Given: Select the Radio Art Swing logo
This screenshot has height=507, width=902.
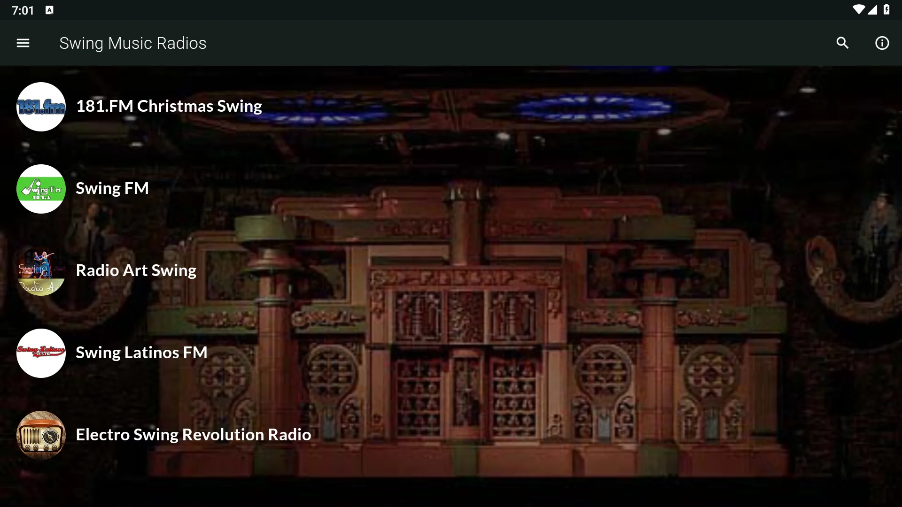Looking at the screenshot, I should point(41,270).
